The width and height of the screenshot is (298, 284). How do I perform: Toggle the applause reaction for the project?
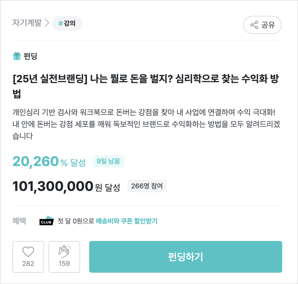64,257
